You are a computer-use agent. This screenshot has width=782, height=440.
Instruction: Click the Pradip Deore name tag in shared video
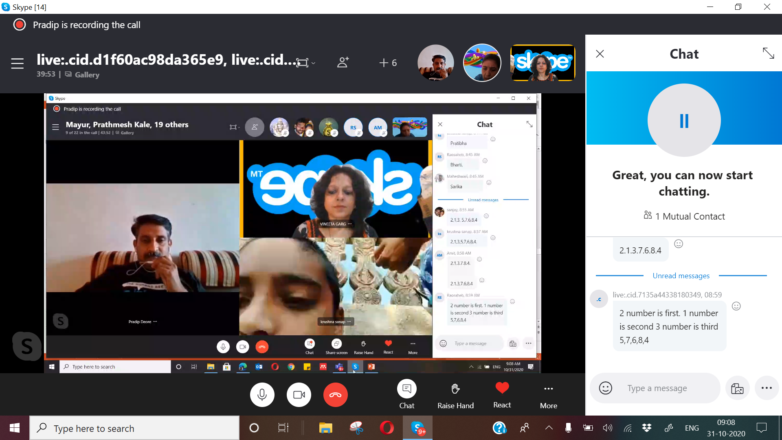(x=143, y=321)
